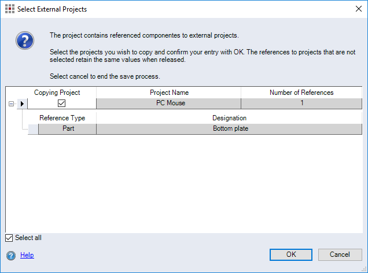Screen dimensions: 368x273
Task: Click the Number of References column header
Action: pos(301,93)
